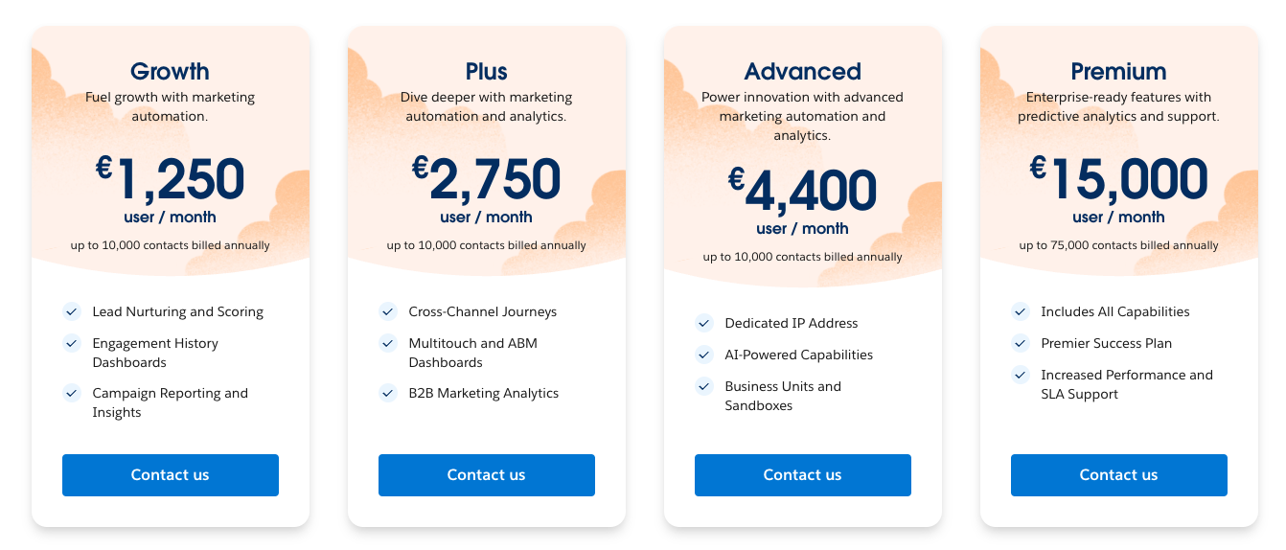The height and width of the screenshot is (550, 1286).
Task: Click checkmark icon beside Multitouch and ABM Dashboards
Action: (x=388, y=343)
